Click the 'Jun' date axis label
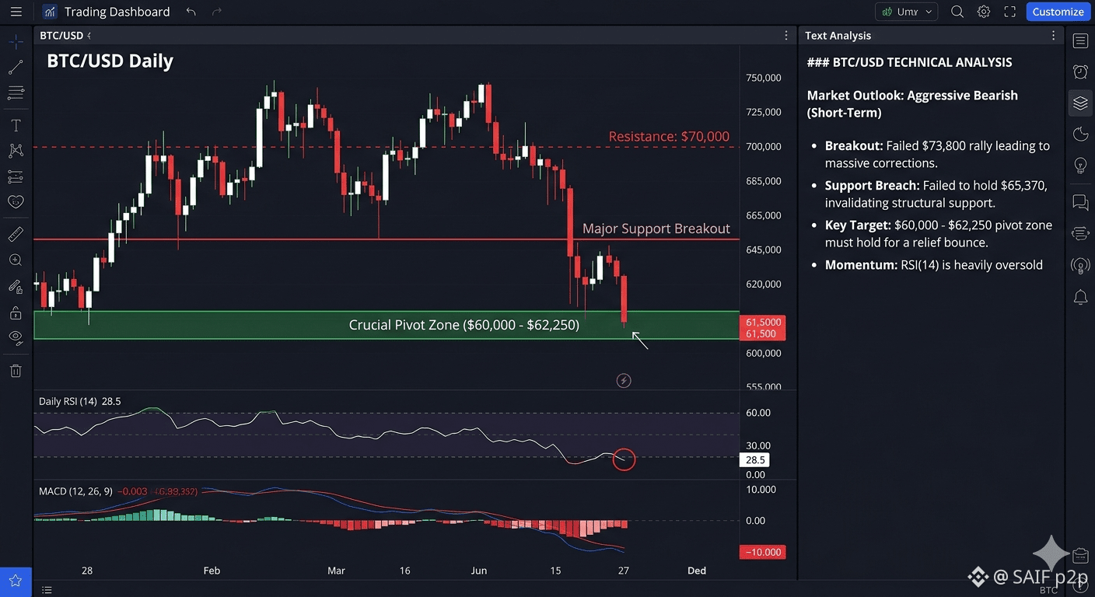 [x=479, y=571]
